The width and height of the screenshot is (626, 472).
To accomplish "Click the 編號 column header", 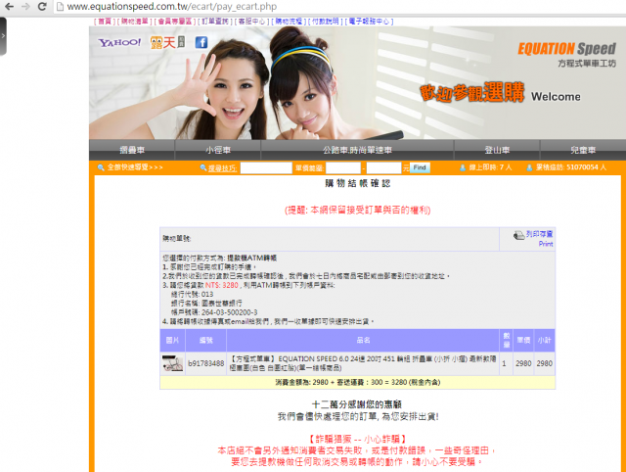I will (x=206, y=340).
